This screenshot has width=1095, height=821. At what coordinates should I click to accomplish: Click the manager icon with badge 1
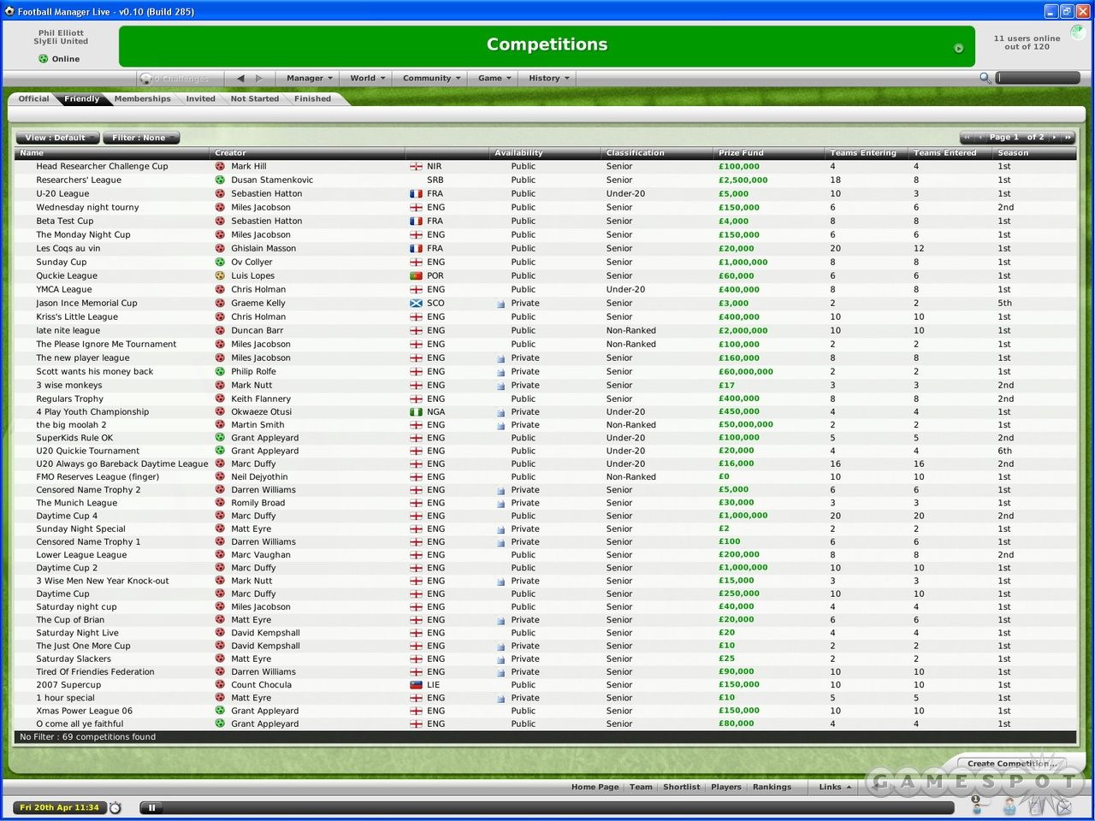976,804
